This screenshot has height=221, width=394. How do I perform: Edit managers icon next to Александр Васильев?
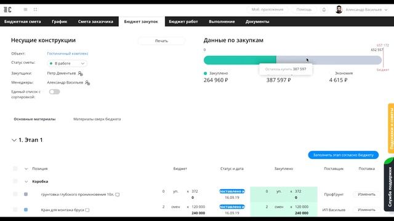click(x=87, y=82)
